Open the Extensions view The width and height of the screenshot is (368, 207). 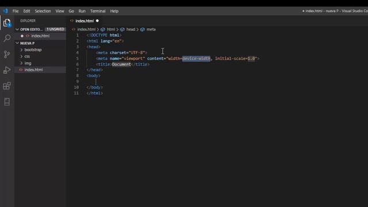point(7,86)
